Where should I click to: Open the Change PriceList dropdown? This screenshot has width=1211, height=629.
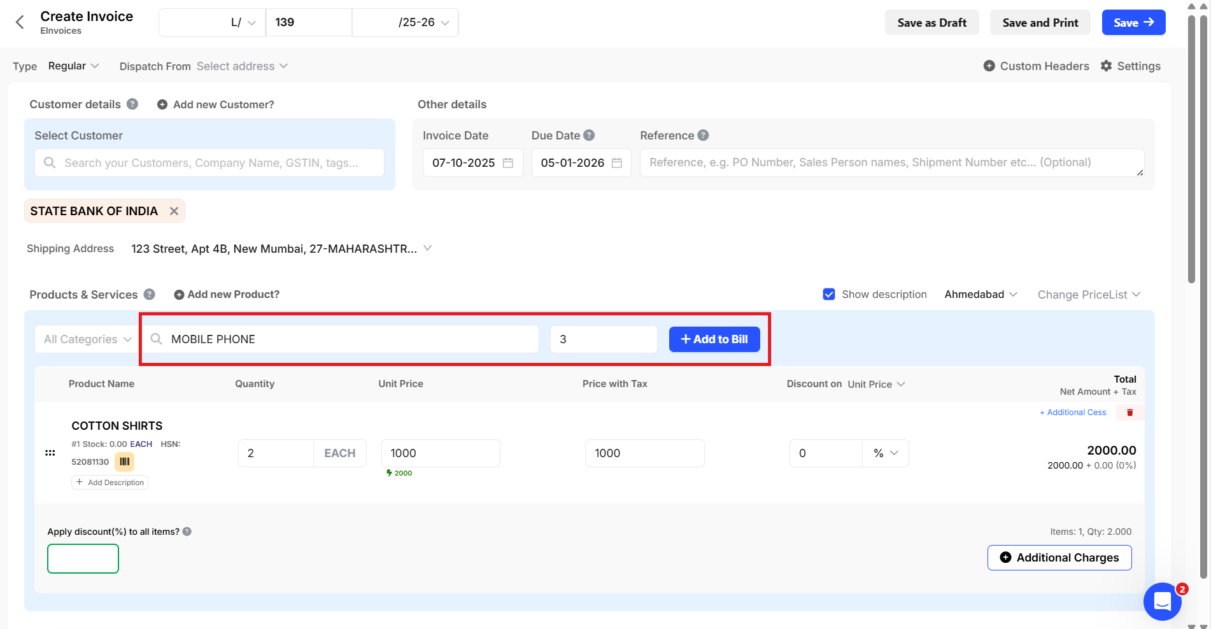click(x=1089, y=295)
